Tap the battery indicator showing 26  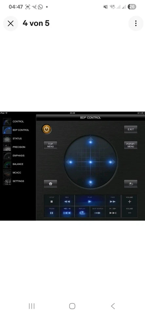pos(132,7)
